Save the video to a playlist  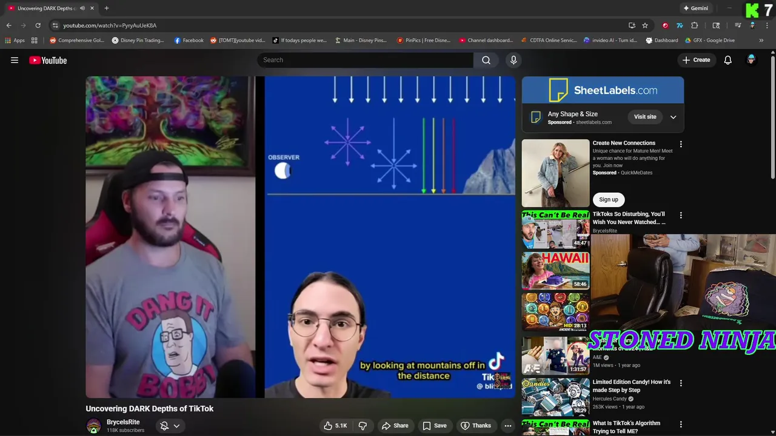(x=434, y=426)
